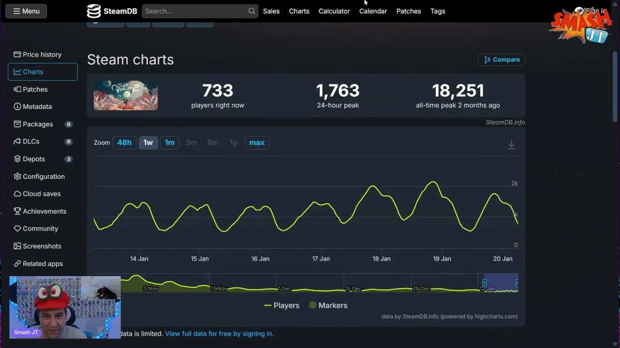Open the Calendar navigation item

[x=373, y=11]
